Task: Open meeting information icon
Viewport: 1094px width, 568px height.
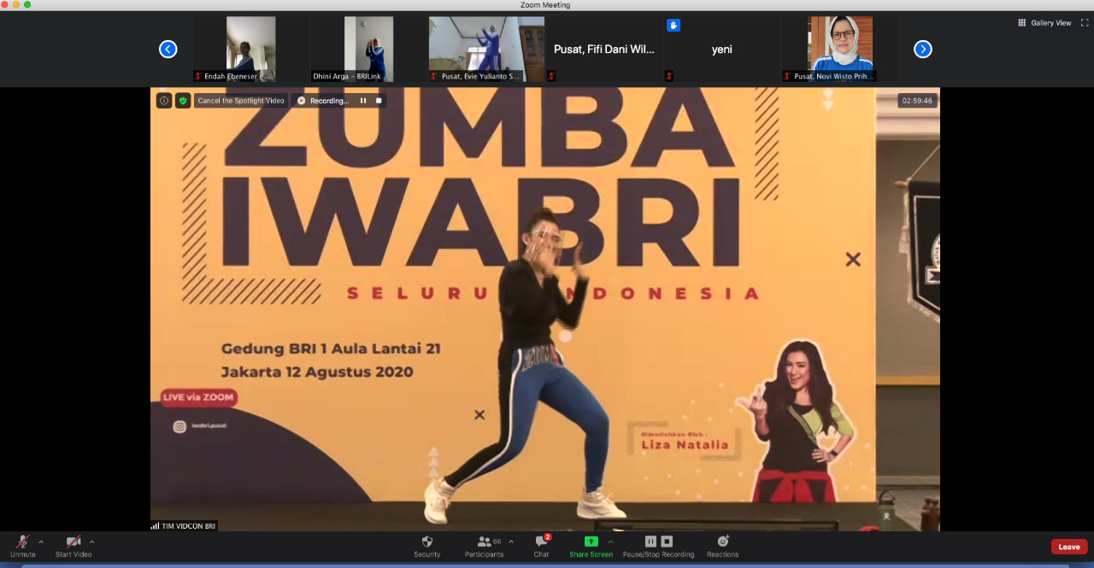Action: coord(164,101)
